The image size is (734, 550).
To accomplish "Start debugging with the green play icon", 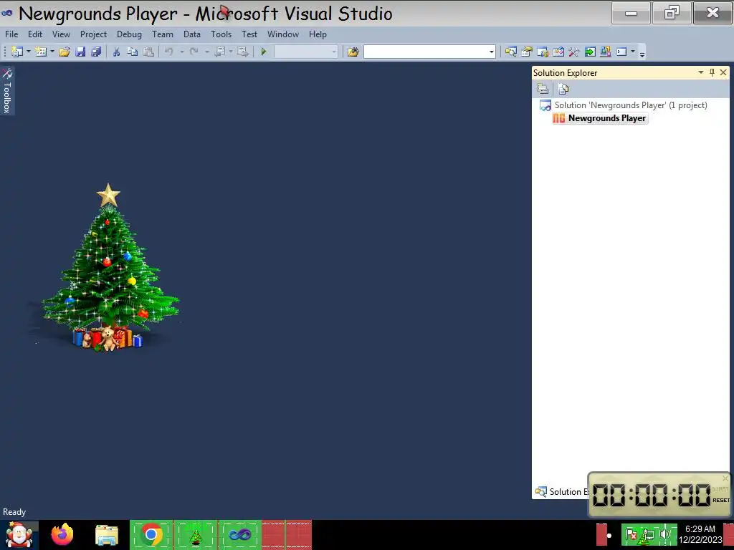I will coord(264,52).
